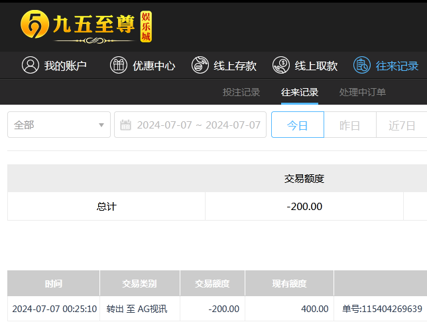This screenshot has width=427, height=326.
Task: Click the 现有额度 column header
Action: pos(289,284)
